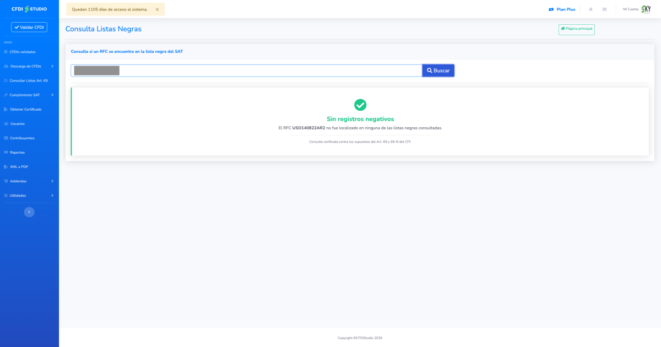Click the Contribuyentes card icon
Screen dimensions: 661x347
(6, 138)
